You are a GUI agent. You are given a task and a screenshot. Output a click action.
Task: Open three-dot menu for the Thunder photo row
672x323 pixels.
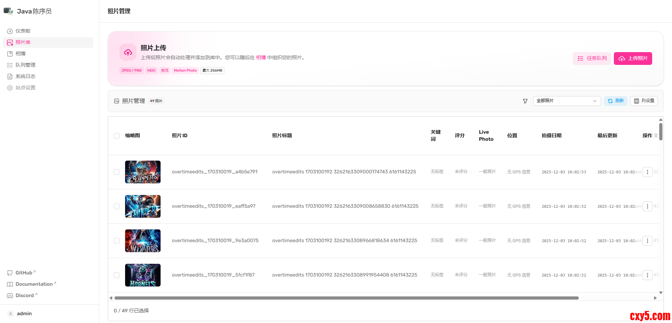pyautogui.click(x=647, y=206)
